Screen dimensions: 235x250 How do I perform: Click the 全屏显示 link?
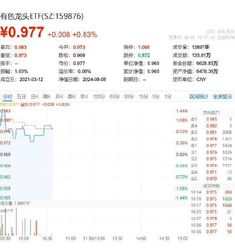(223, 97)
